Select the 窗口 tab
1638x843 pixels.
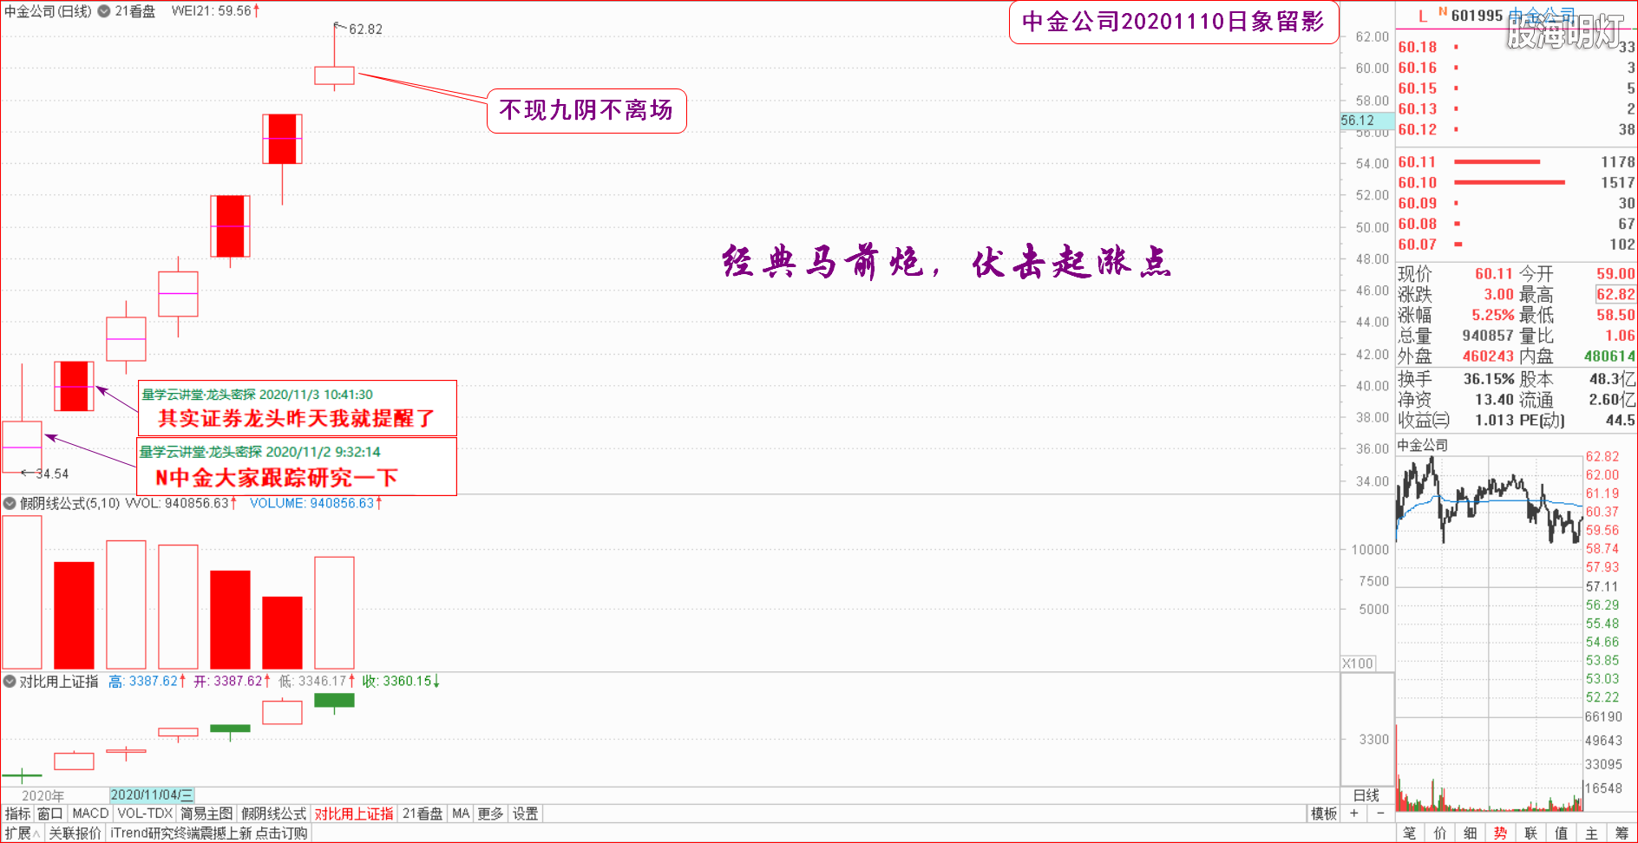click(50, 814)
